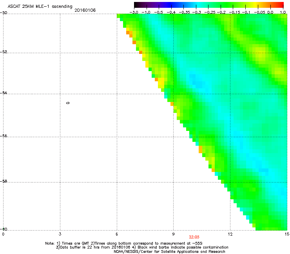
Task: Click the "-0.25" color scale label
Action: pyautogui.click(x=210, y=13)
